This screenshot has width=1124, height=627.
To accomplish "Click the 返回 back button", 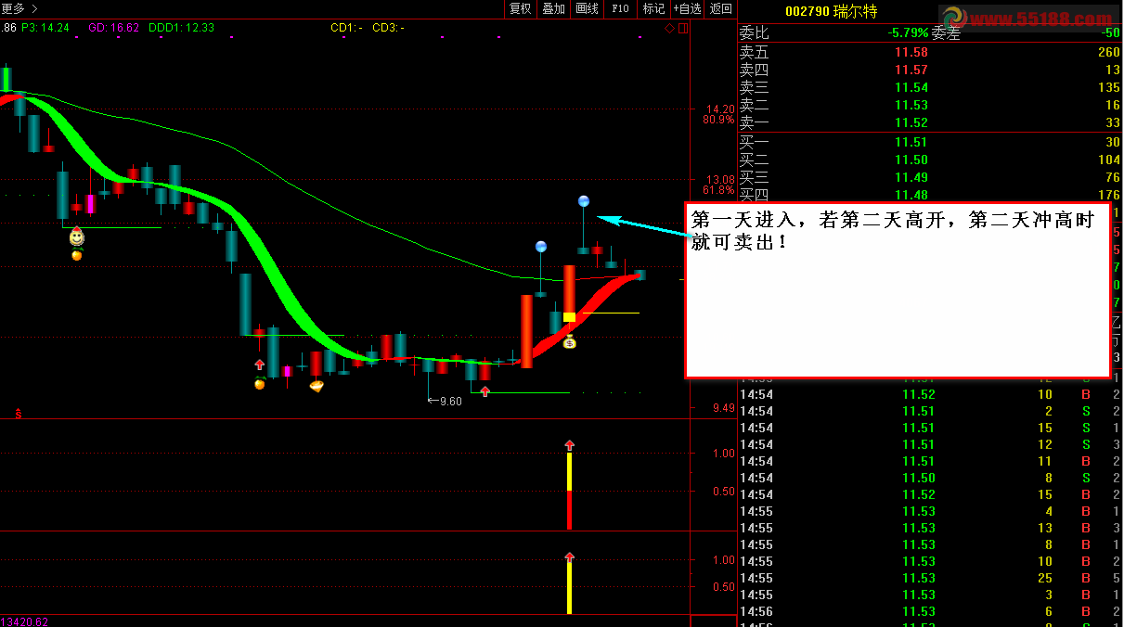I will click(720, 8).
